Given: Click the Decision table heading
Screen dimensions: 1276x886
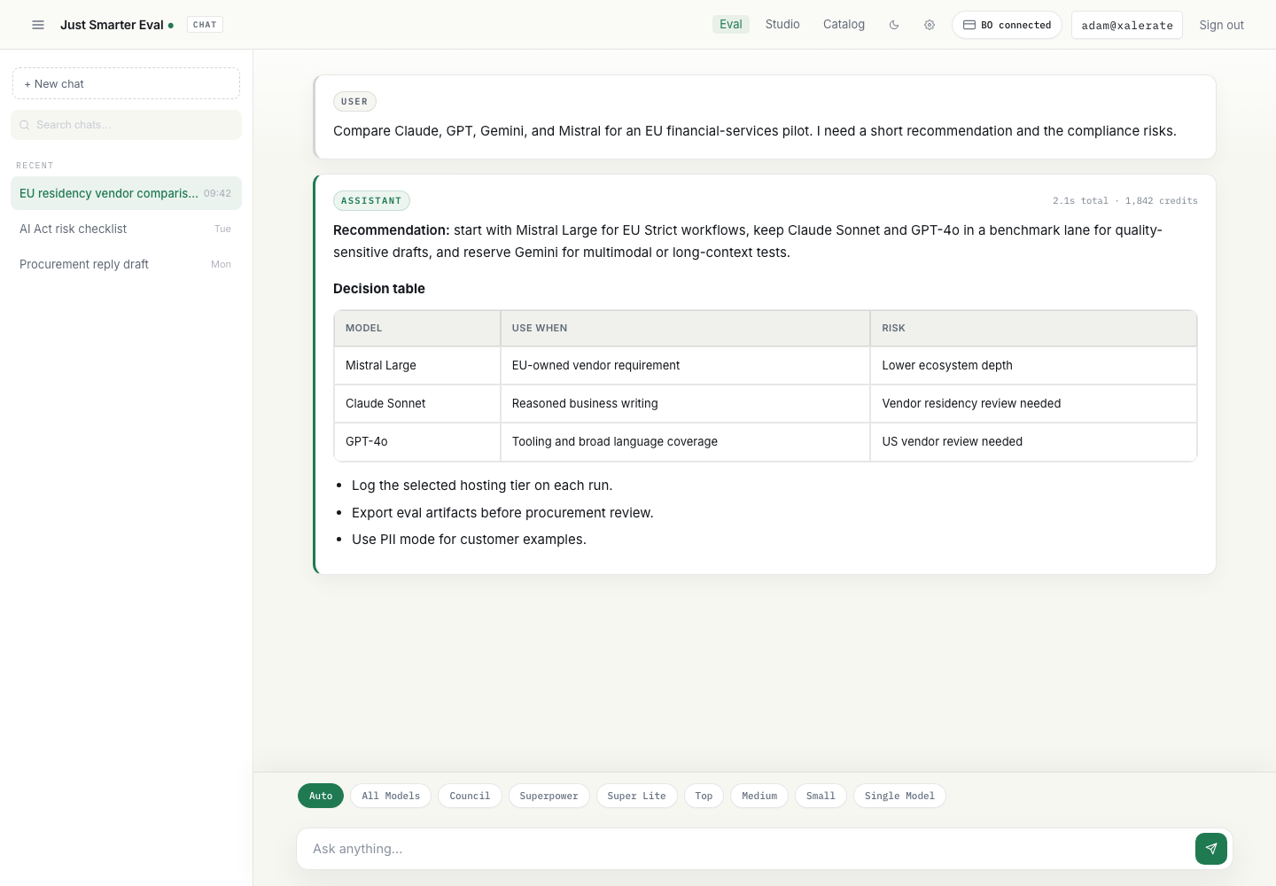Looking at the screenshot, I should point(379,288).
